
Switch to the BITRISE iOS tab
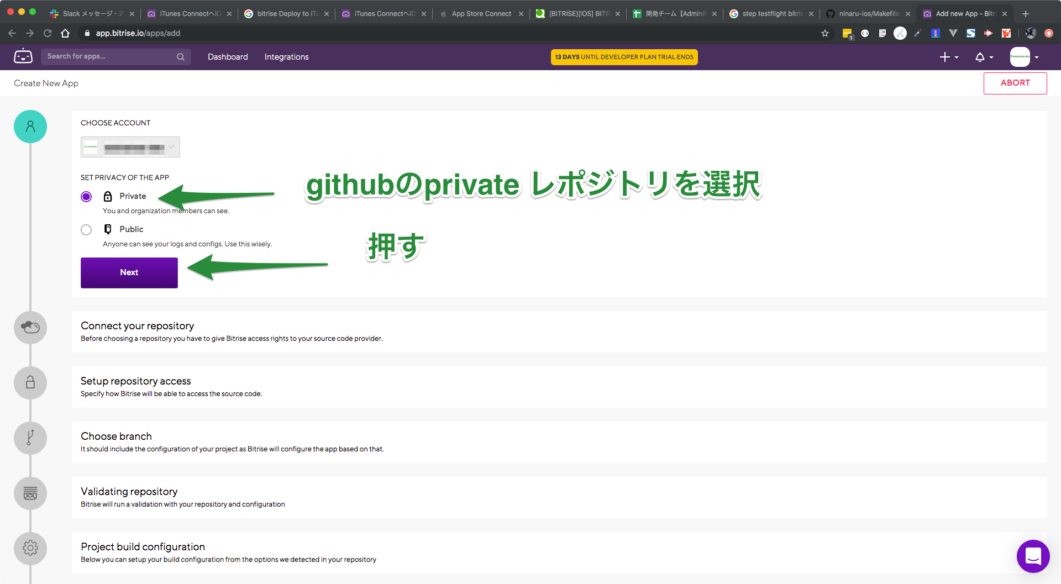(x=578, y=14)
